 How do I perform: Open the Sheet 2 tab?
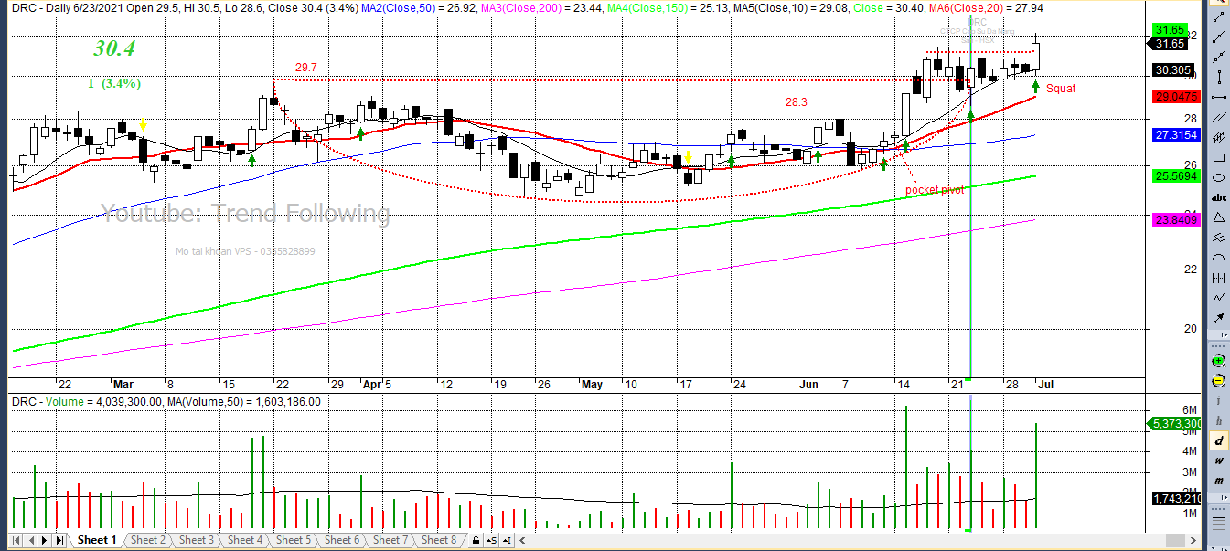click(x=147, y=540)
